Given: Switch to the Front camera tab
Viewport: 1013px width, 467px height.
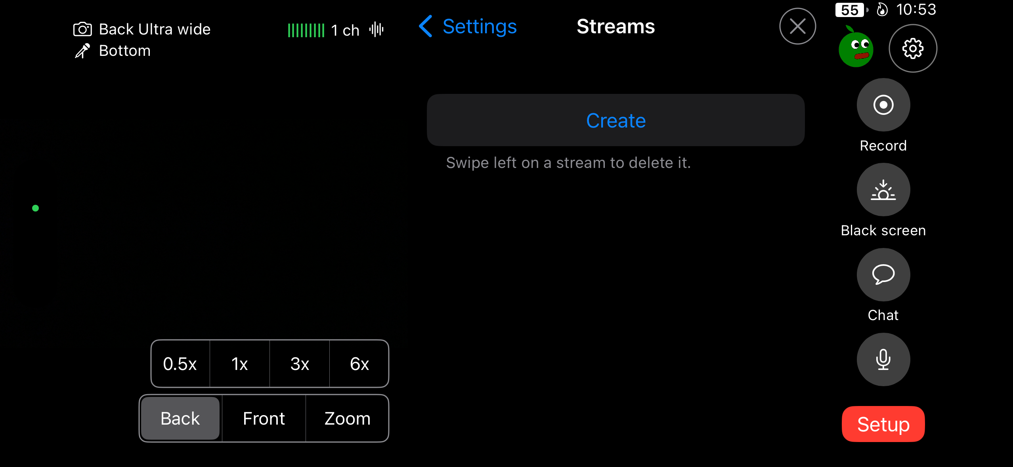Looking at the screenshot, I should click(x=264, y=418).
